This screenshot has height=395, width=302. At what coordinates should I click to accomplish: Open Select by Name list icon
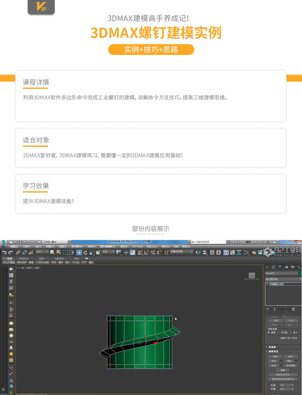tap(59, 252)
